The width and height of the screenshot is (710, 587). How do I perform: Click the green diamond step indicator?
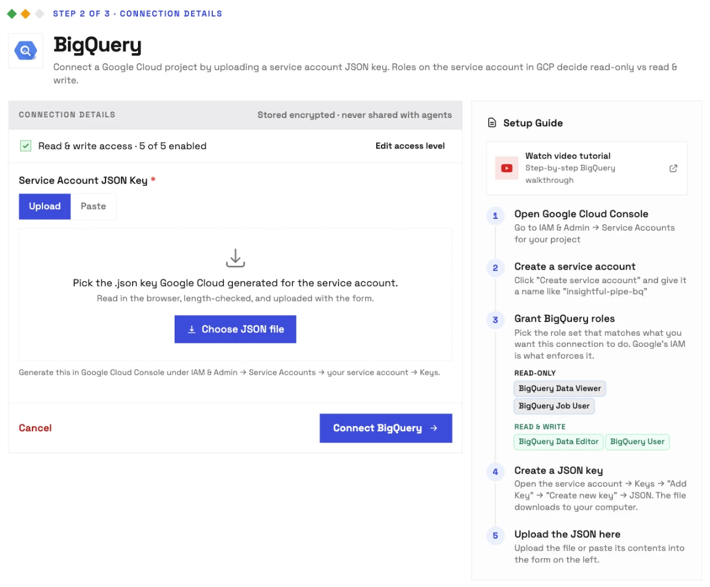pos(12,14)
